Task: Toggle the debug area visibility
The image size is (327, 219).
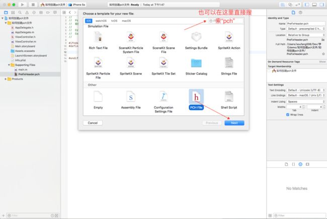Action: coord(314,5)
